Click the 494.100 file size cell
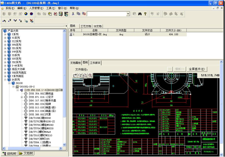 pyautogui.click(x=174, y=34)
